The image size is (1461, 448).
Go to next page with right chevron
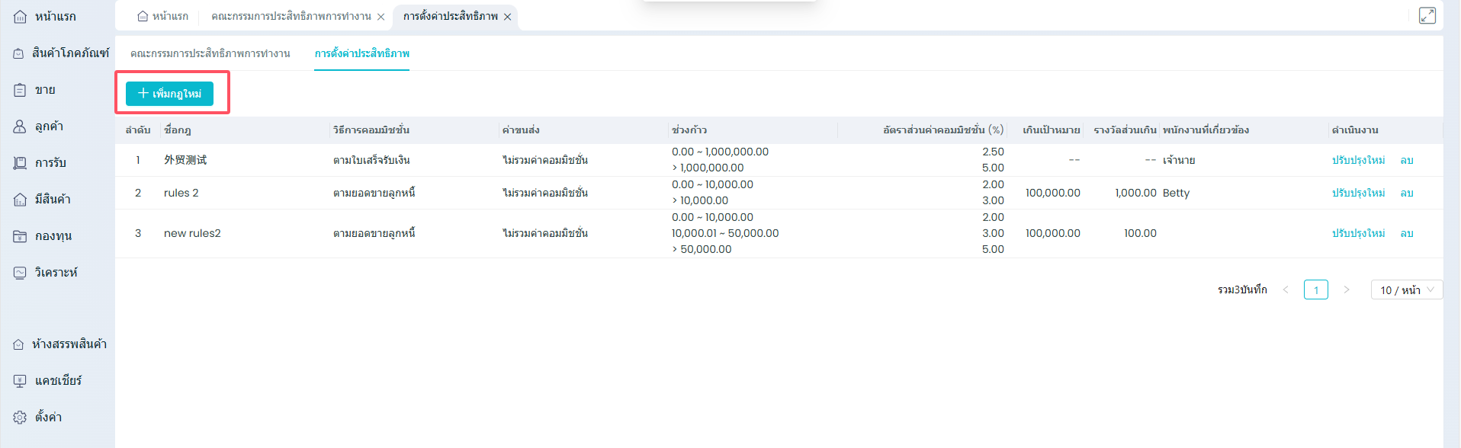tap(1346, 290)
